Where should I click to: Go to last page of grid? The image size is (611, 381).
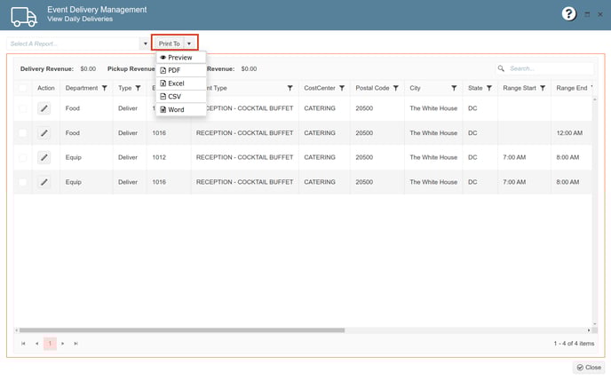pos(76,344)
